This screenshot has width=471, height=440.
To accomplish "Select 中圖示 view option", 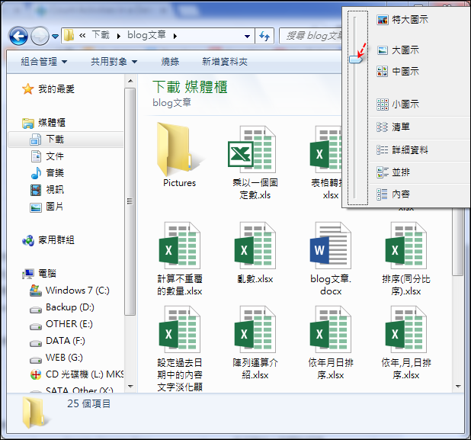I will pos(398,71).
